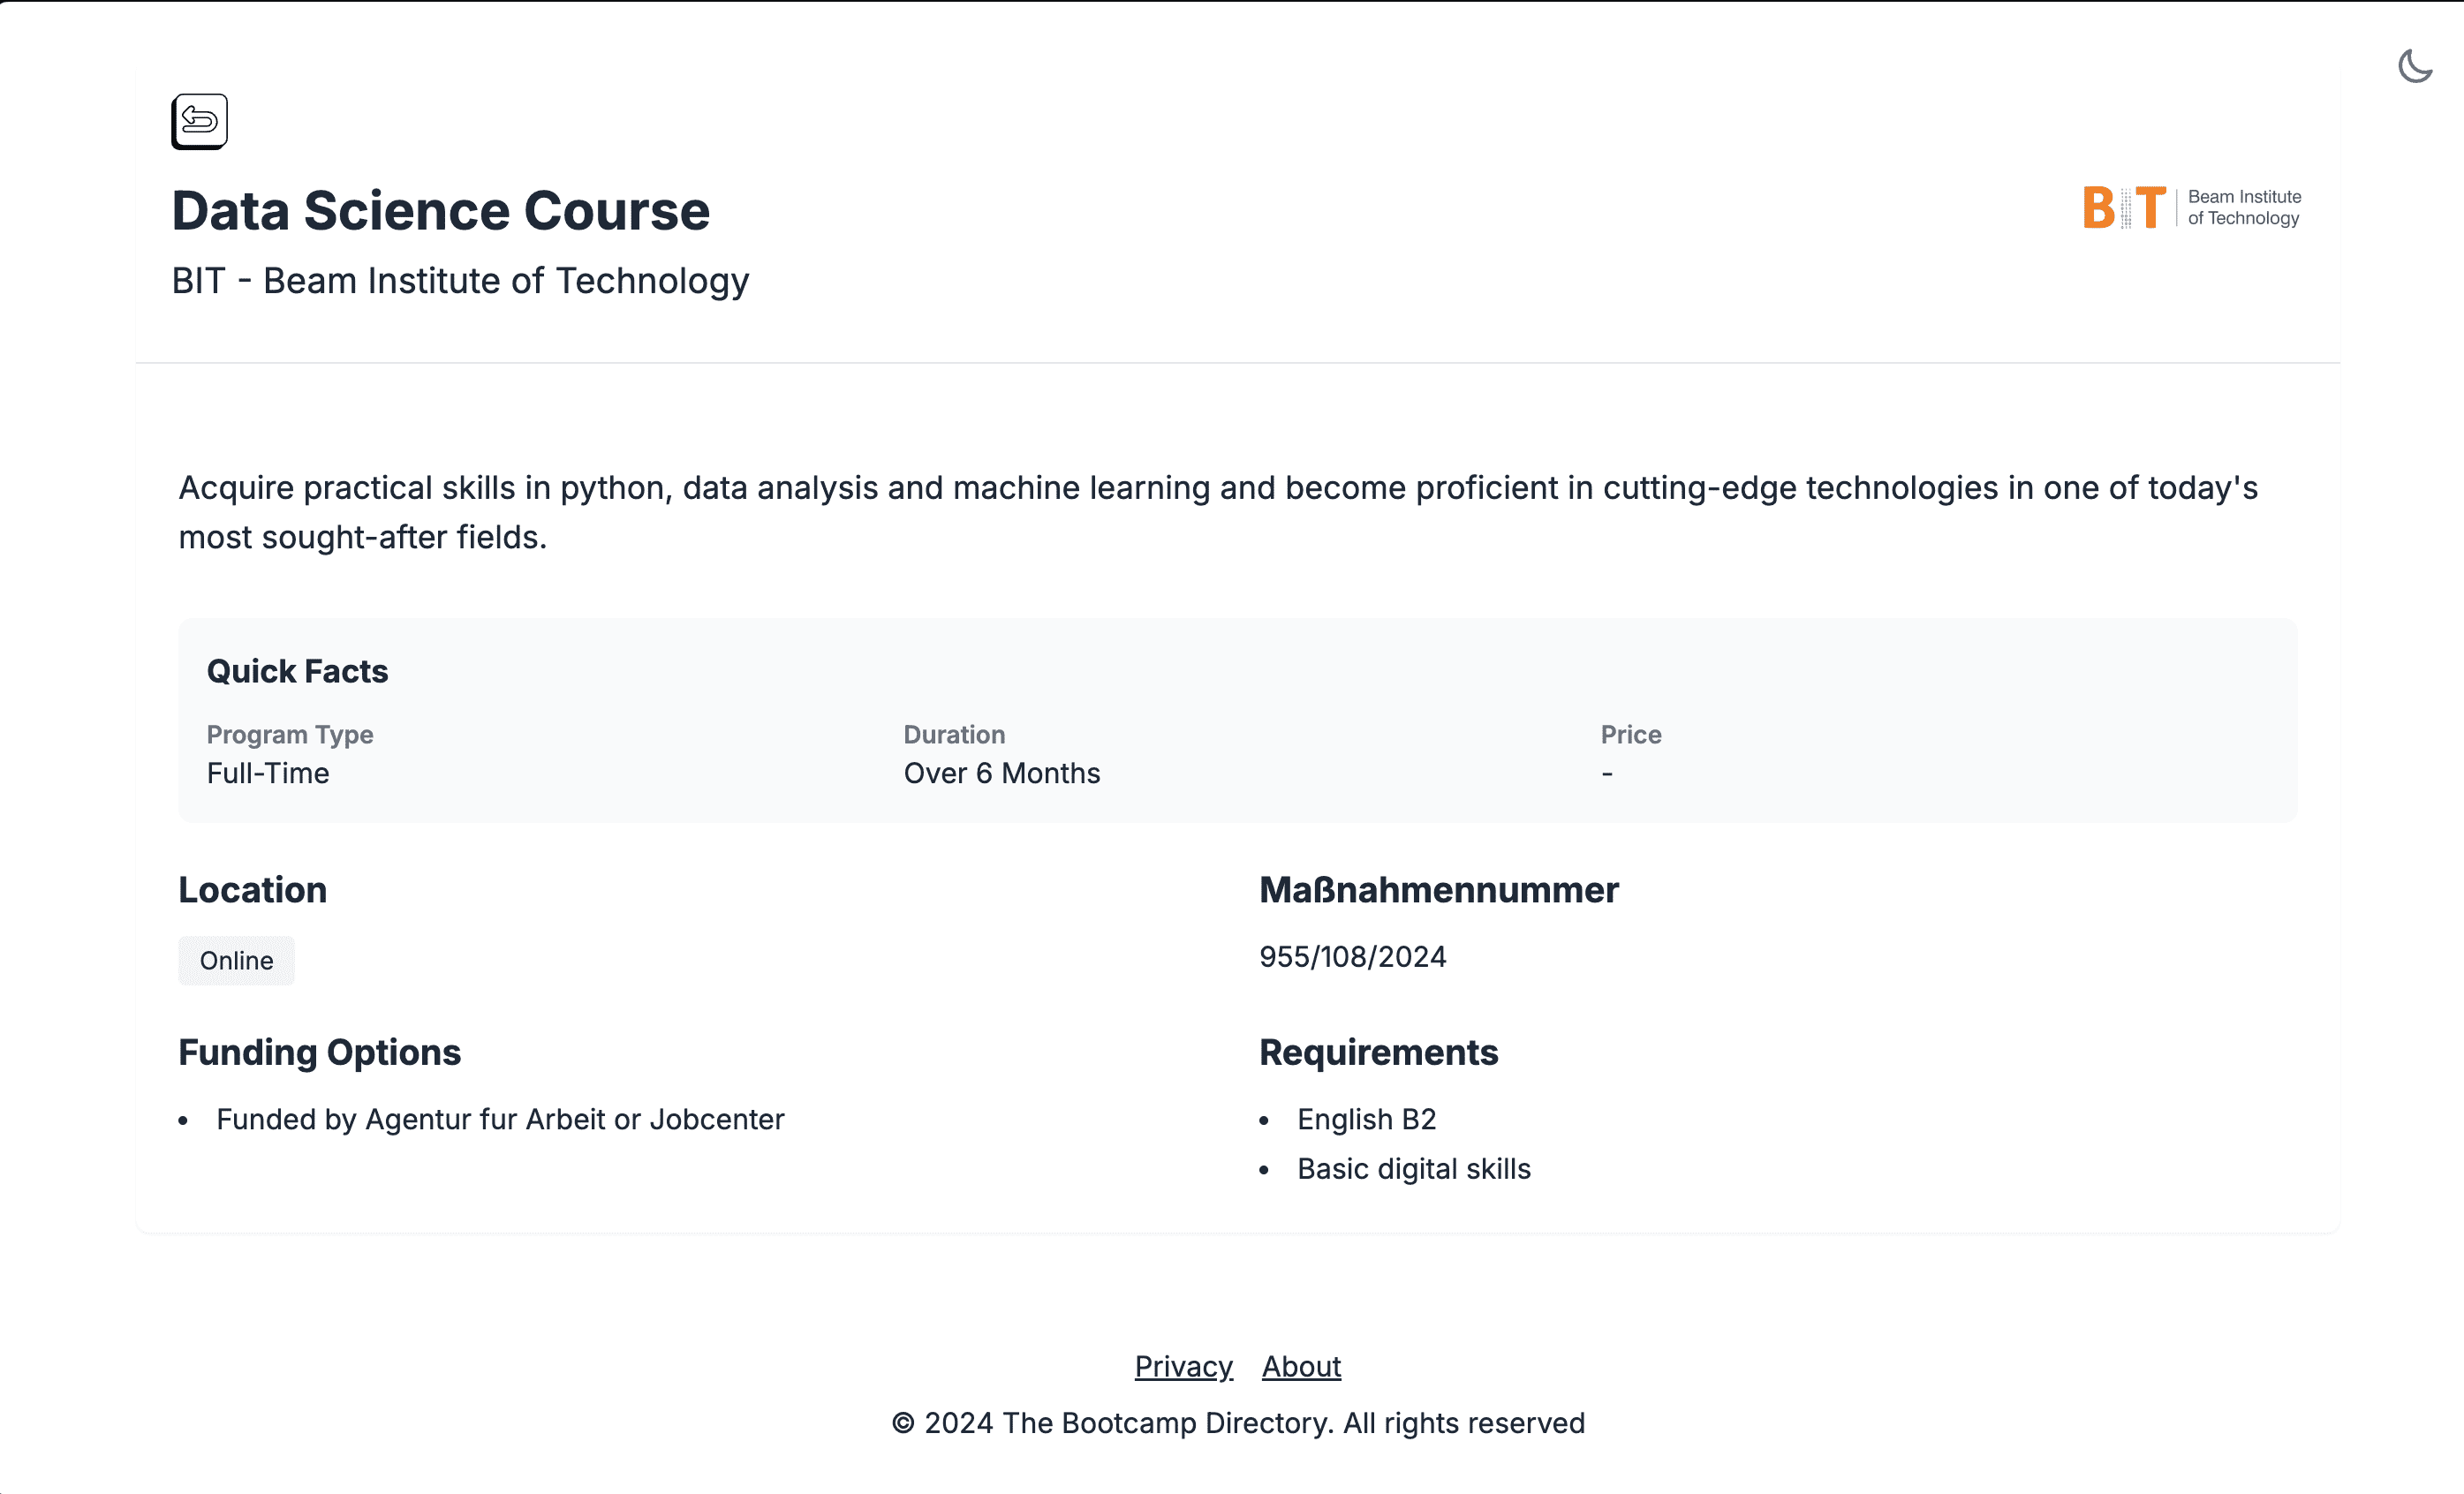The width and height of the screenshot is (2464, 1494).
Task: Click the Full-Time program type value
Action: point(268,773)
